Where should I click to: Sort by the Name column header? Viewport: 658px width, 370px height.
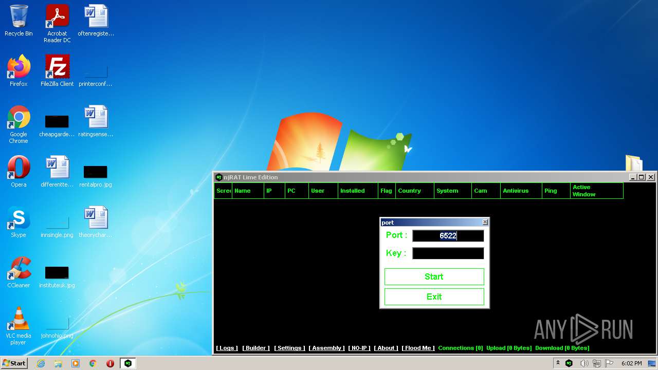[x=248, y=191]
